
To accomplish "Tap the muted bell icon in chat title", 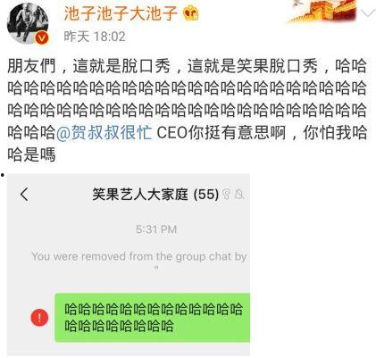I will 239,195.
